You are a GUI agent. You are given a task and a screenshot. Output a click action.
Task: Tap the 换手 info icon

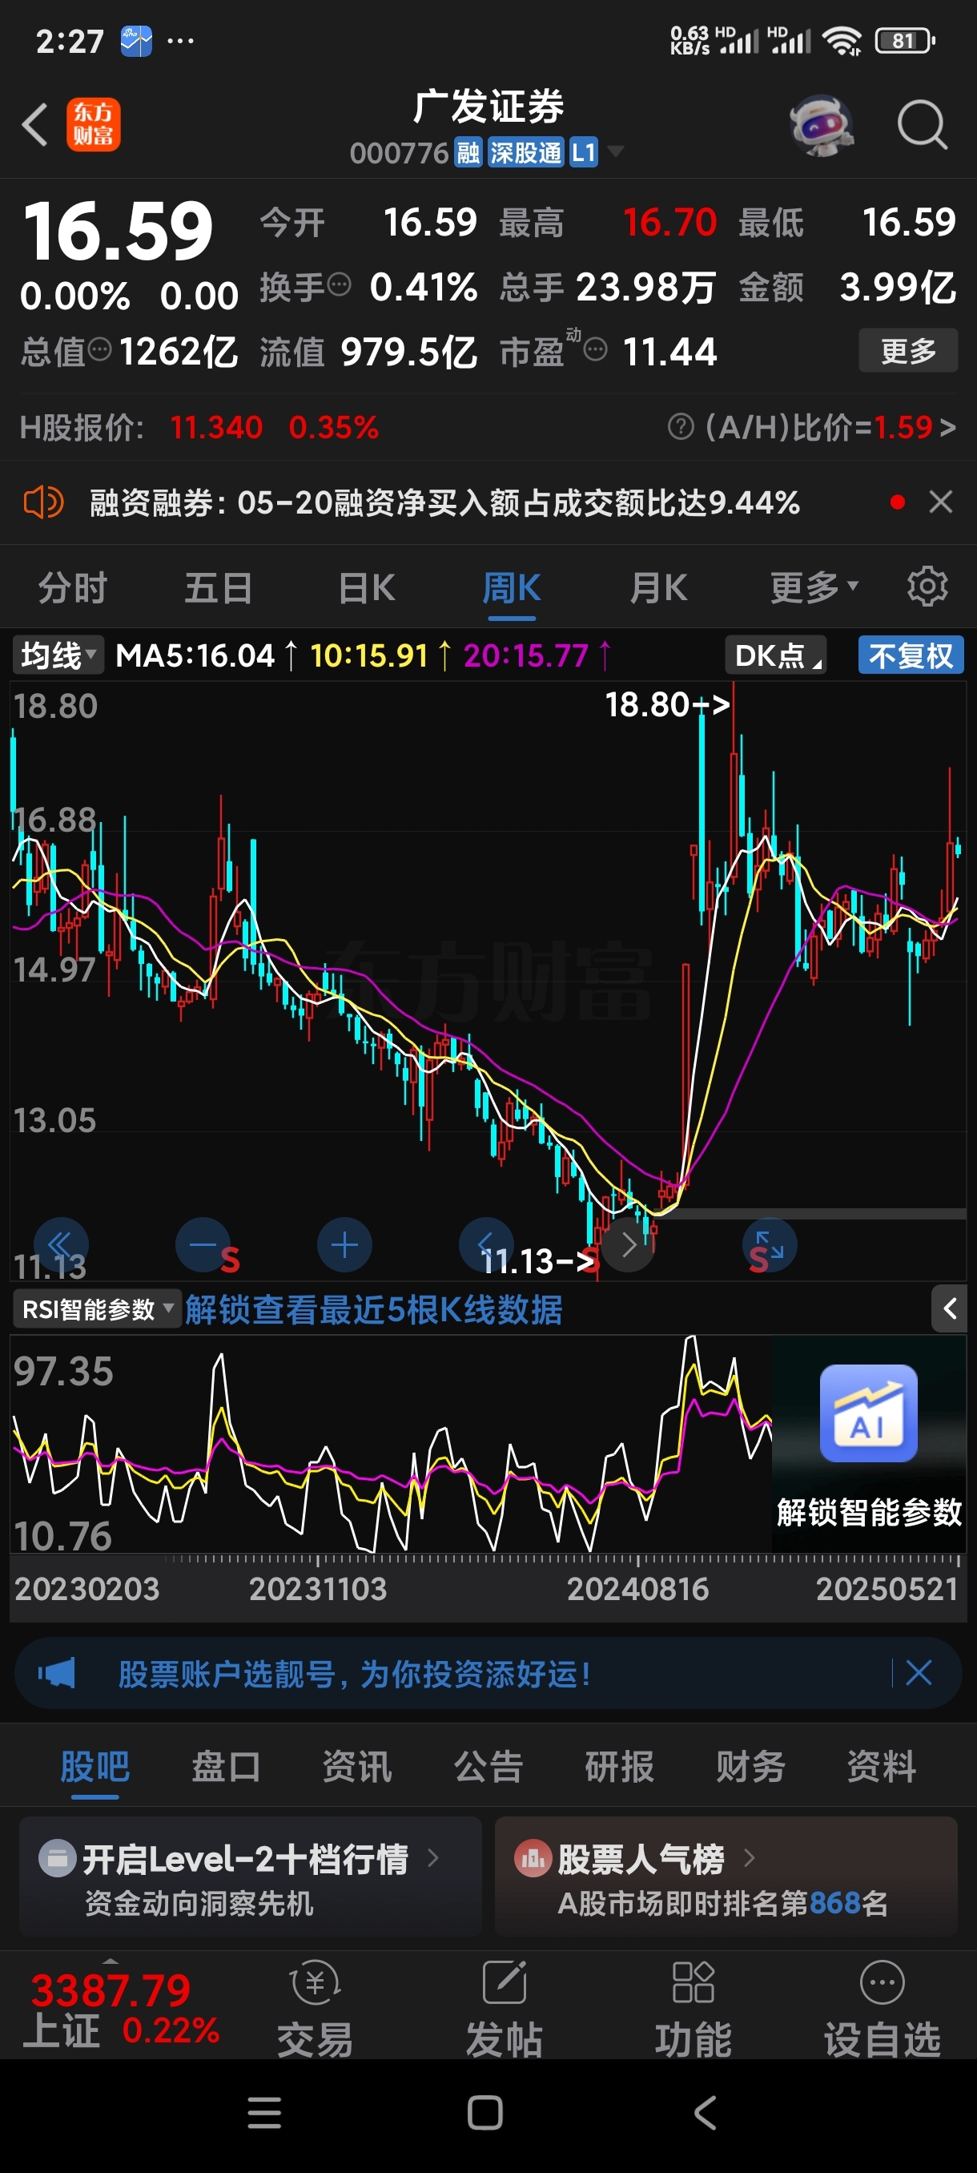point(339,285)
